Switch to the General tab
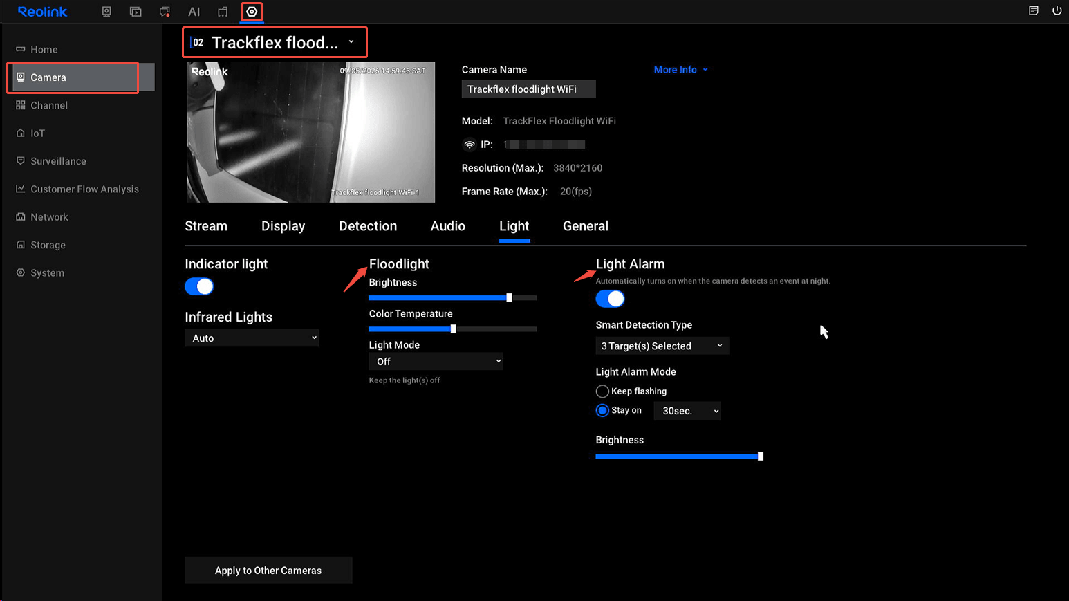The image size is (1069, 601). point(586,226)
